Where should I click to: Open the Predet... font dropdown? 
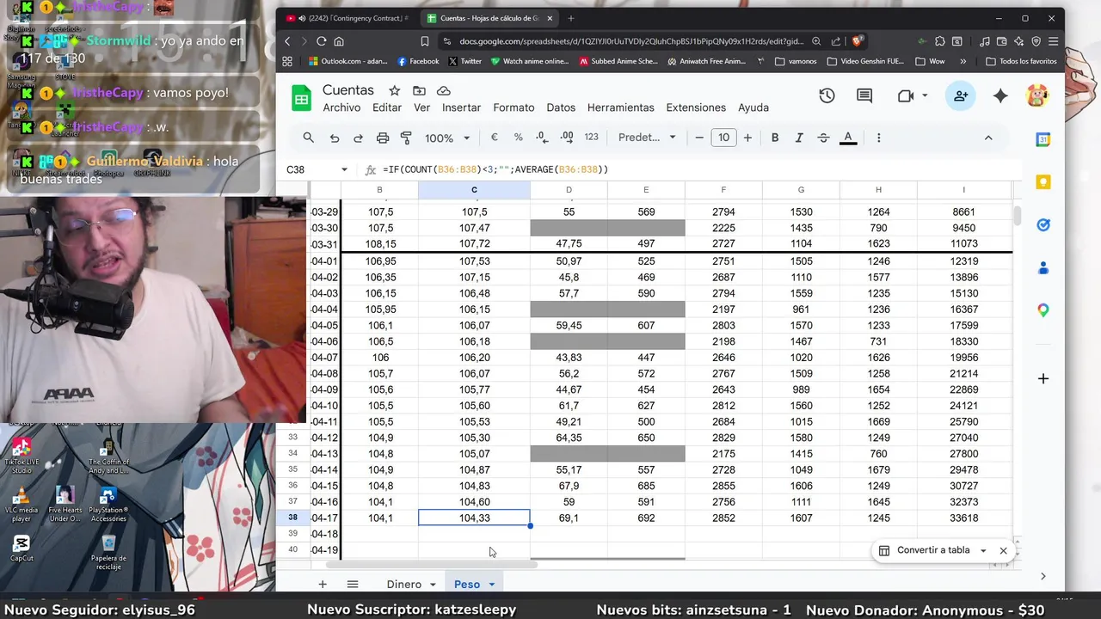[647, 138]
